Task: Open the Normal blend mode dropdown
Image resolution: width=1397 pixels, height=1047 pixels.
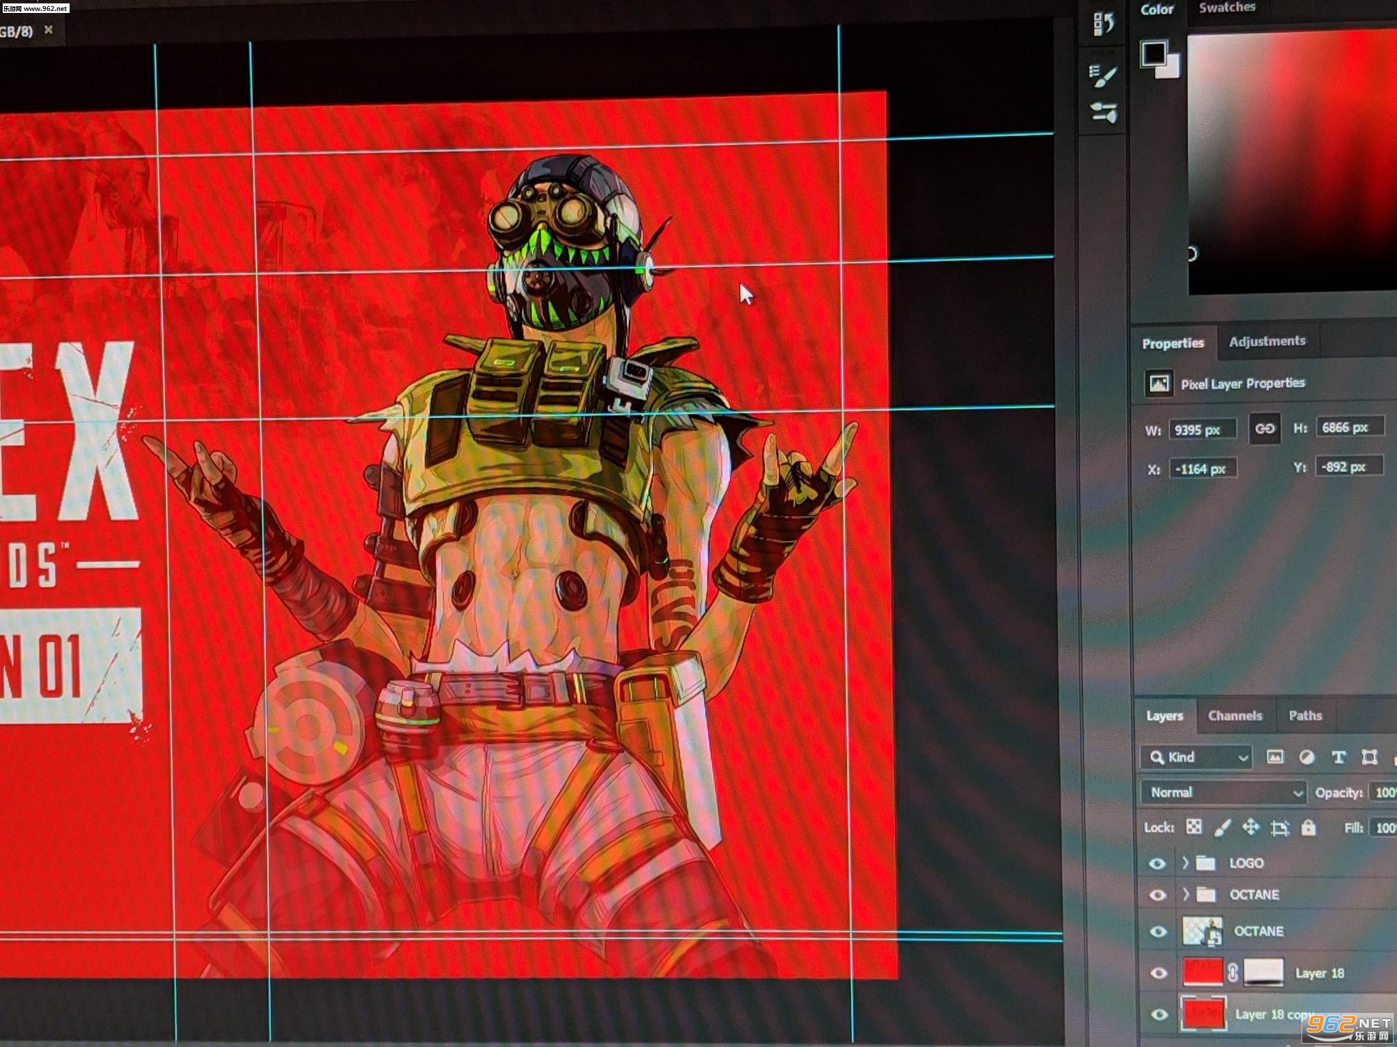Action: 1223,793
